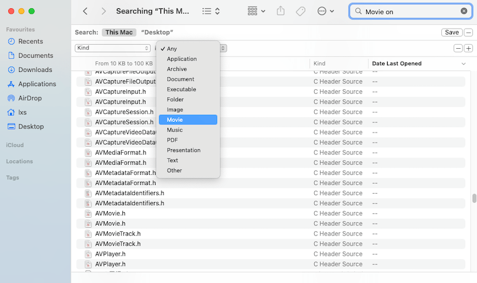The image size is (477, 283).
Task: Open the Downloads sidebar folder
Action: (x=35, y=70)
